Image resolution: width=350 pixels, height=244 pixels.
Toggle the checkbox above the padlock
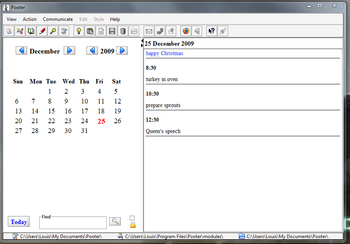tap(132, 218)
